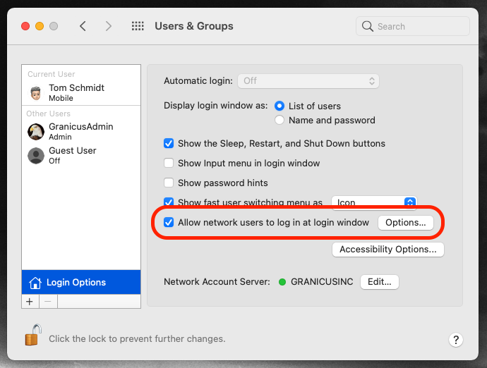Click the Search field

click(413, 26)
